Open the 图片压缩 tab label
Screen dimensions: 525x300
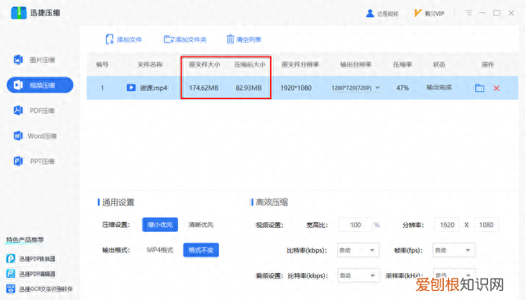click(42, 60)
